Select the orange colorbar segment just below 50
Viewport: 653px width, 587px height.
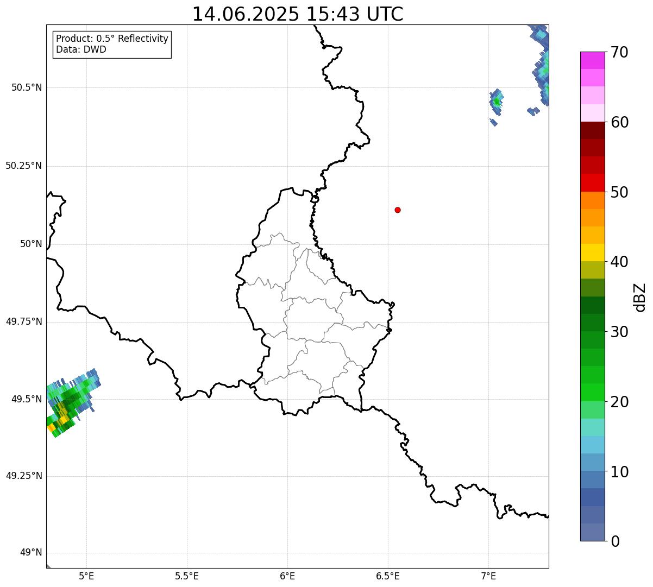(592, 200)
